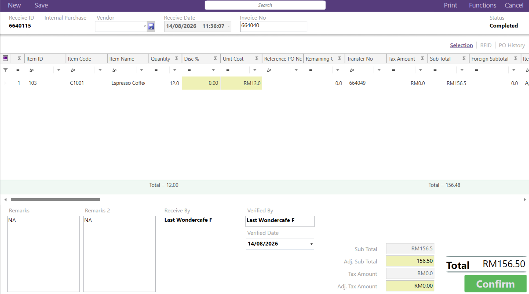This screenshot has height=294, width=529.
Task: Expand Quantity filter dropdown arrow
Action: point(174,70)
